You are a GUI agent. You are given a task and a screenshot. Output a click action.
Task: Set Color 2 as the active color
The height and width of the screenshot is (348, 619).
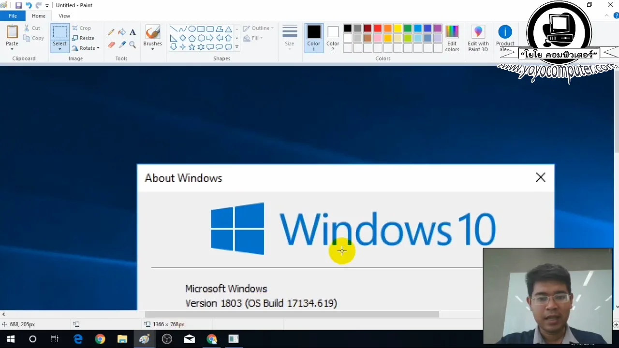(x=333, y=38)
